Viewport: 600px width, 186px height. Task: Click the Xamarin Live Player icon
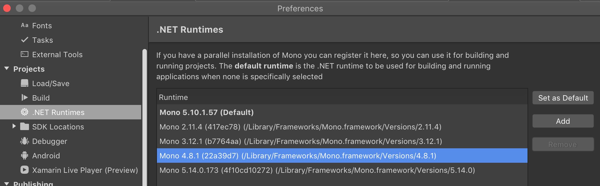point(25,170)
